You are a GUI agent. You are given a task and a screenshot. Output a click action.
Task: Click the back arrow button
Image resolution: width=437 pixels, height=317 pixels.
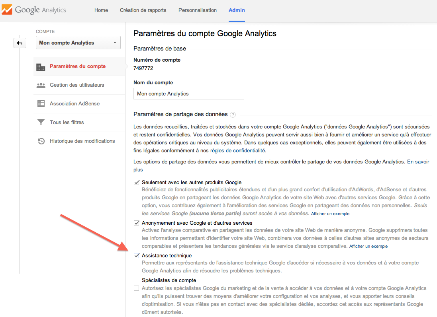point(20,43)
